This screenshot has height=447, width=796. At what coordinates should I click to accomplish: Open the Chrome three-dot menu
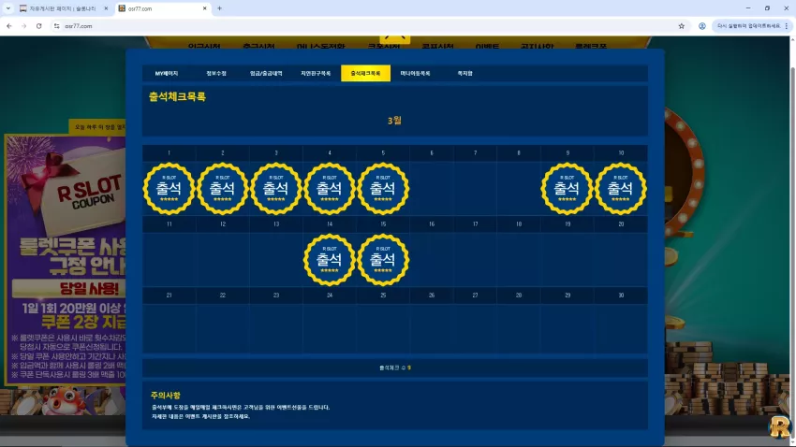point(787,26)
